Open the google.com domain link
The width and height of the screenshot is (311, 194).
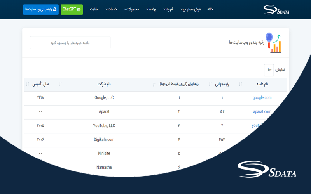262,98
